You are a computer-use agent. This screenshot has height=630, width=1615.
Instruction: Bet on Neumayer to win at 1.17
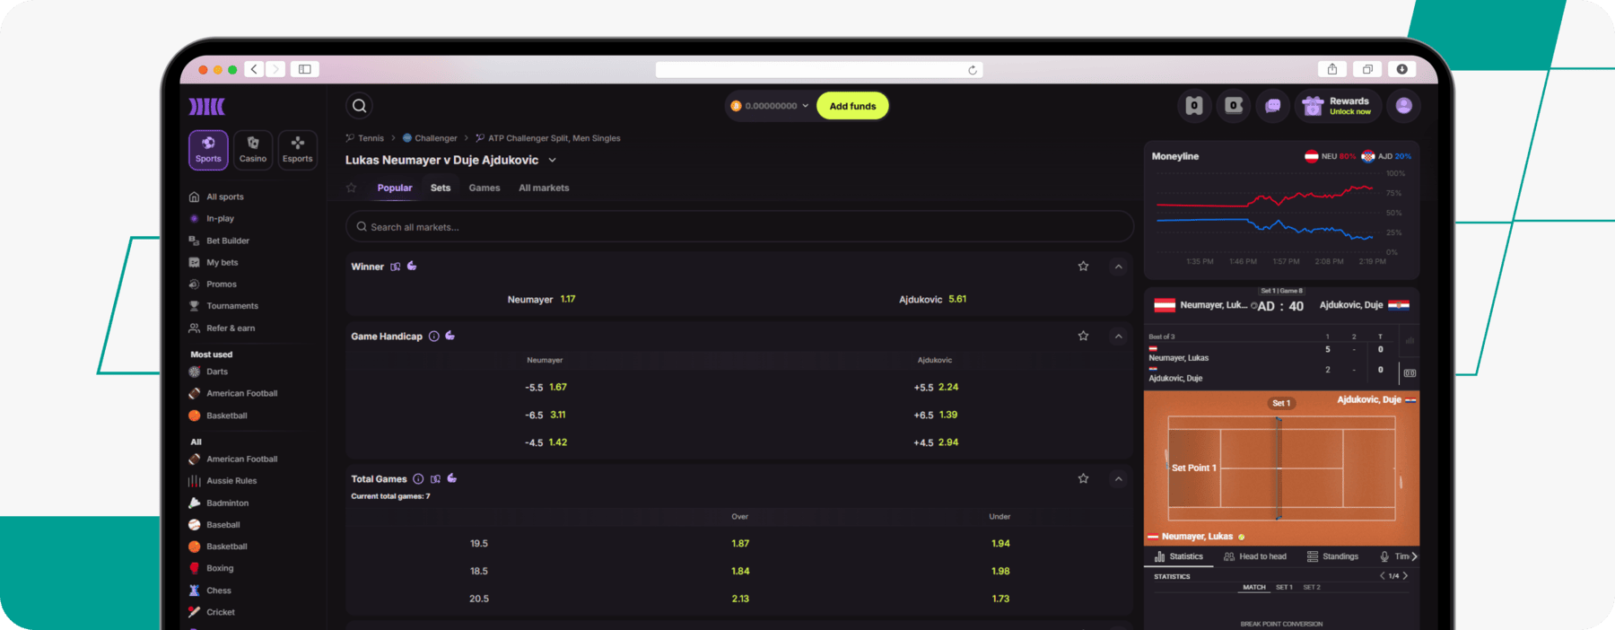541,300
